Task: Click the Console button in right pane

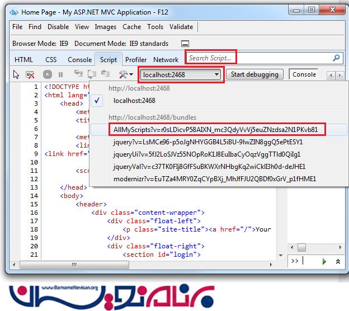Action: point(304,74)
